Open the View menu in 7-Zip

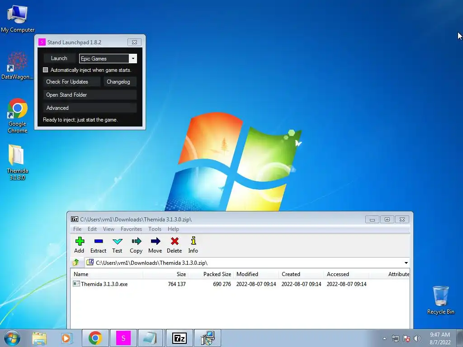point(109,229)
